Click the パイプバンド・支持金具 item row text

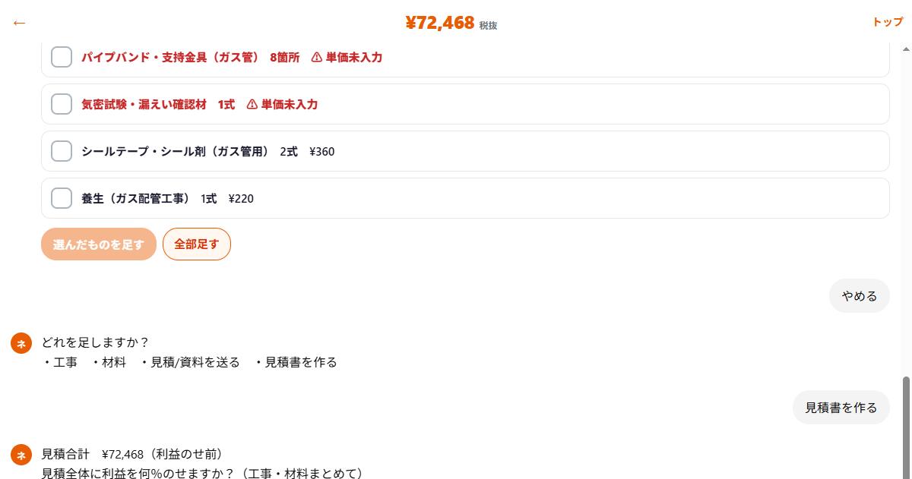pos(171,58)
